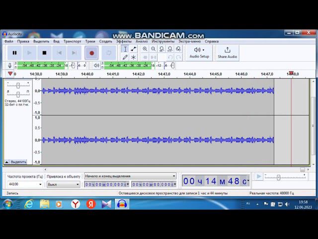Click timeline options red triangle
This screenshot has height=239, width=318.
coord(10,74)
